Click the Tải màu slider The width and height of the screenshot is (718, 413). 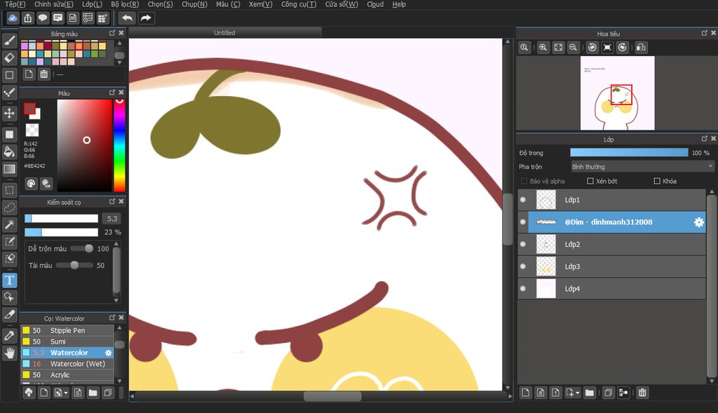(x=74, y=265)
